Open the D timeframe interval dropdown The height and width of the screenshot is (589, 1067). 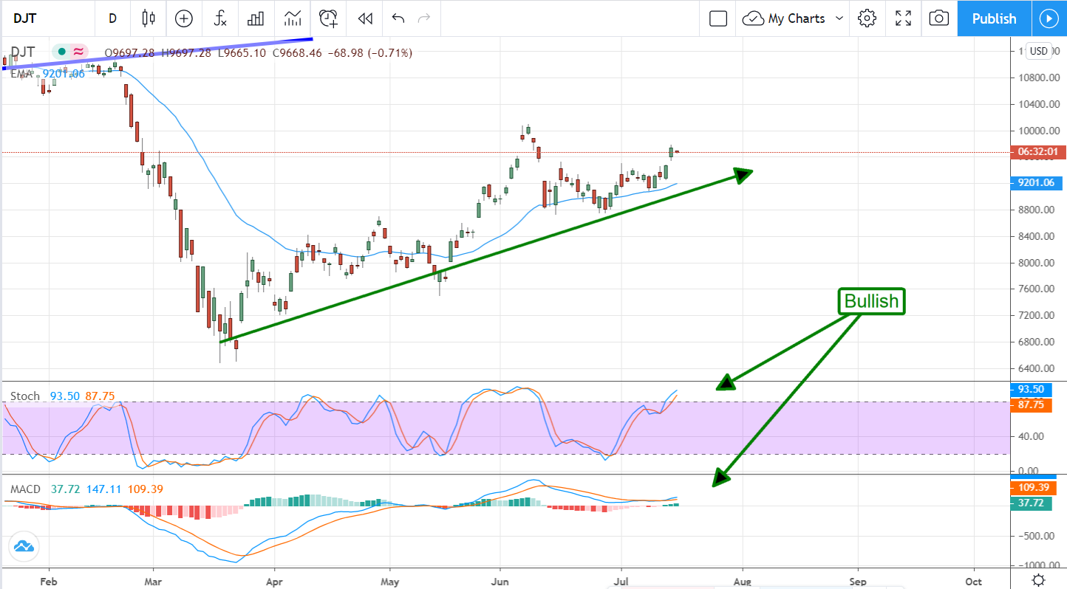pyautogui.click(x=112, y=18)
